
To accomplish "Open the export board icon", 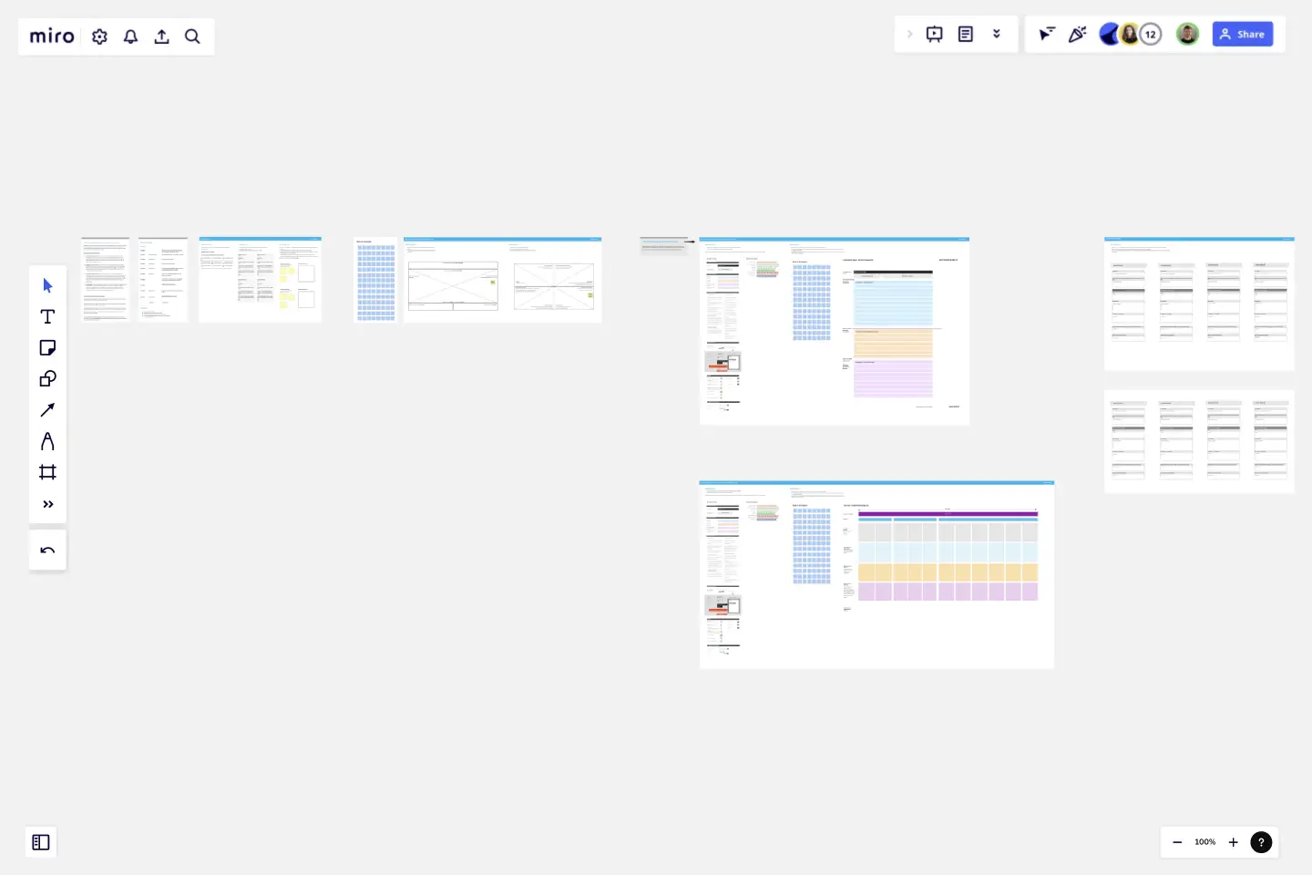I will (161, 36).
